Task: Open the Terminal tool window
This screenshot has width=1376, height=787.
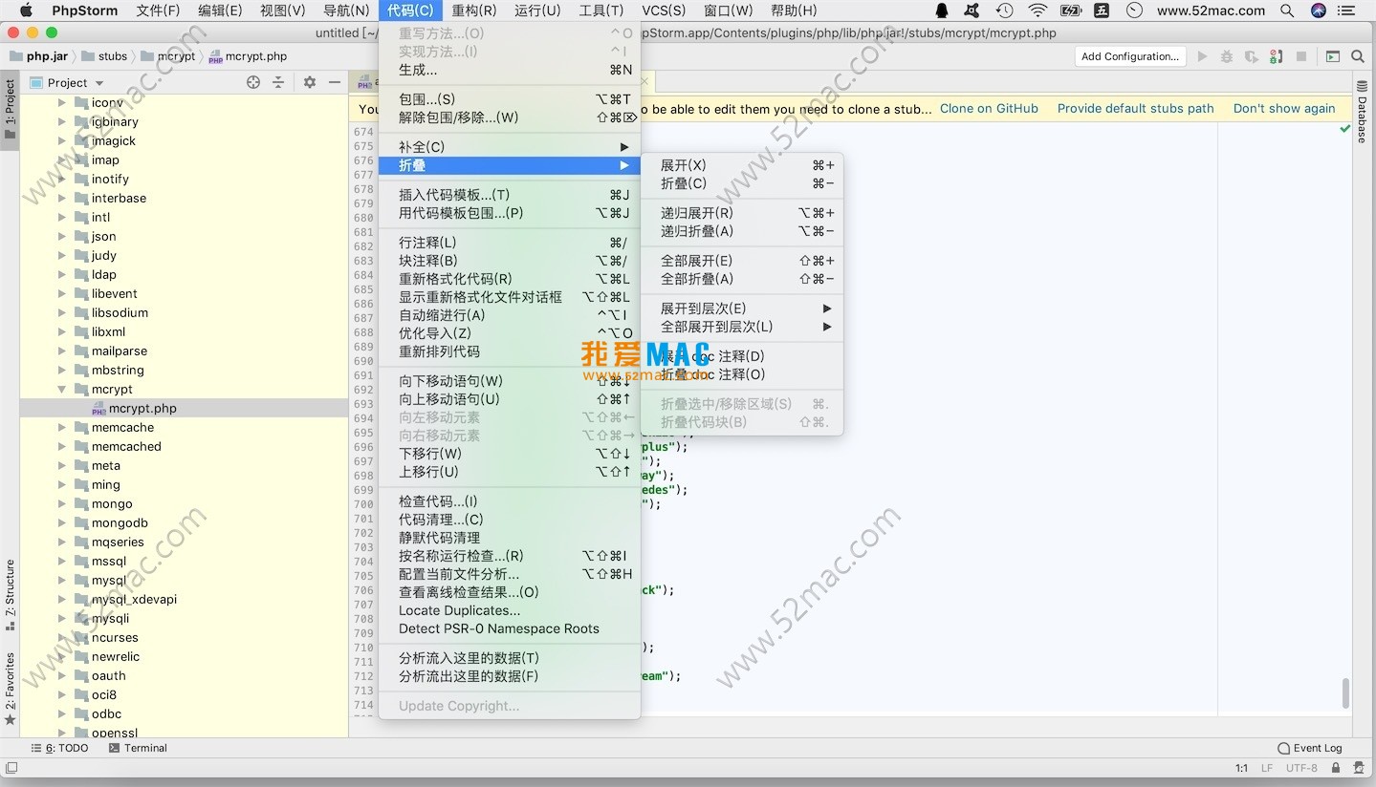Action: [138, 748]
